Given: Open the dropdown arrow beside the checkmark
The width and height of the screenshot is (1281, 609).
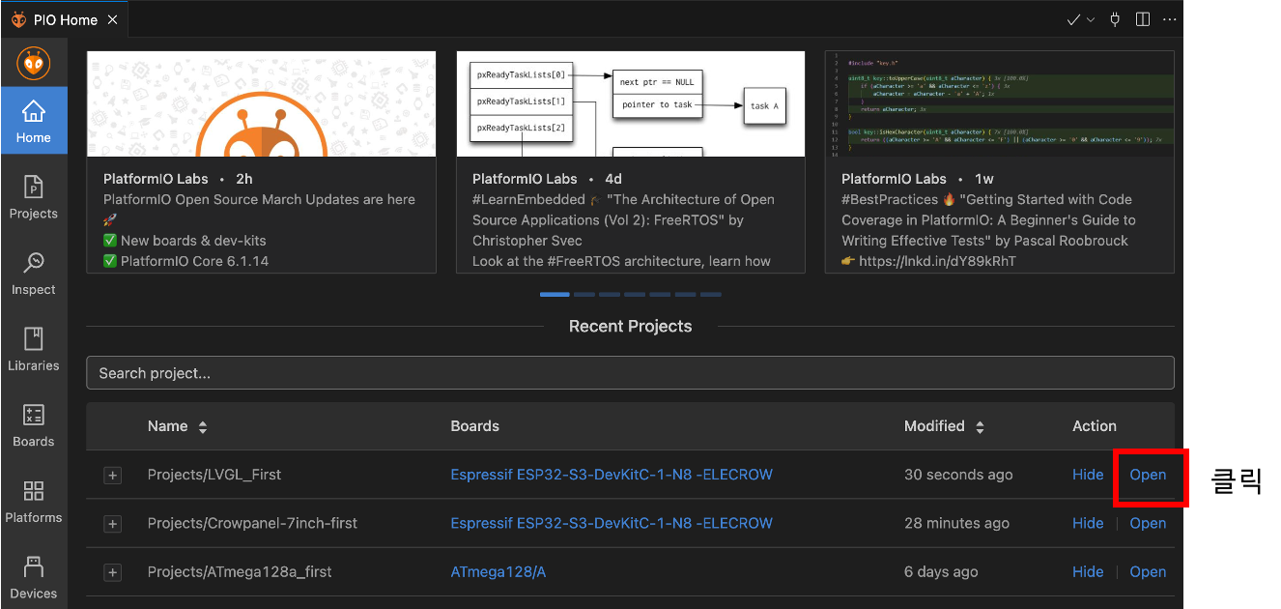Looking at the screenshot, I should tap(1092, 19).
